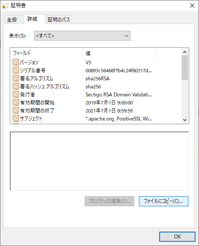Image resolution: width=199 pixels, height=246 pixels.
Task: Click the 署名ハッシュ アルゴリズム field icon
Action: point(16,86)
